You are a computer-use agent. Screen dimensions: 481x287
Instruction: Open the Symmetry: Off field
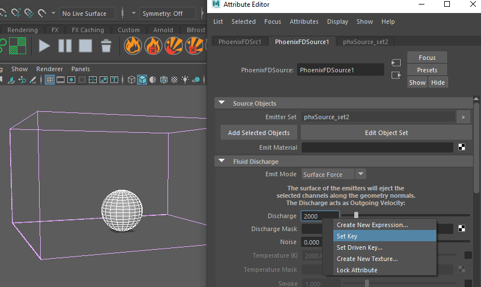(168, 14)
